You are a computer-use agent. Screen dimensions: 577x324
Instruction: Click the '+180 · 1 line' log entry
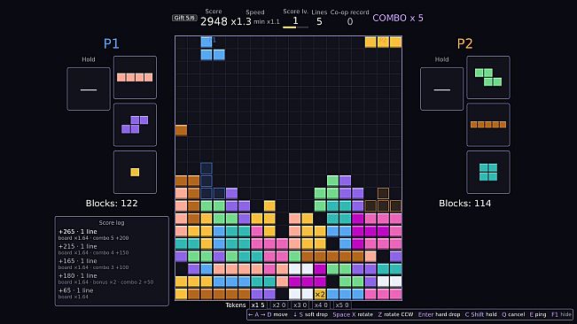(78, 275)
